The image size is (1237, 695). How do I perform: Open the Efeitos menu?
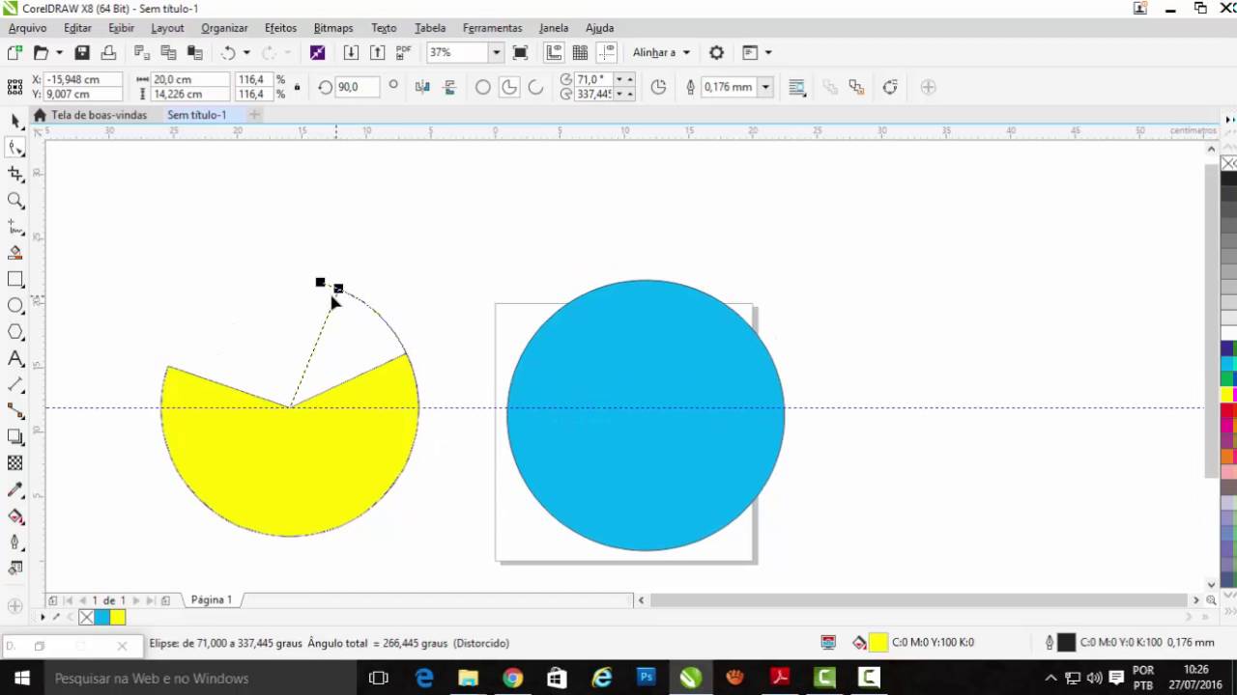[x=280, y=28]
